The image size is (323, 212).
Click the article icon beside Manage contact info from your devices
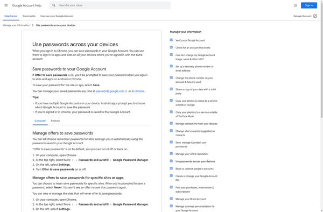pyautogui.click(x=171, y=123)
